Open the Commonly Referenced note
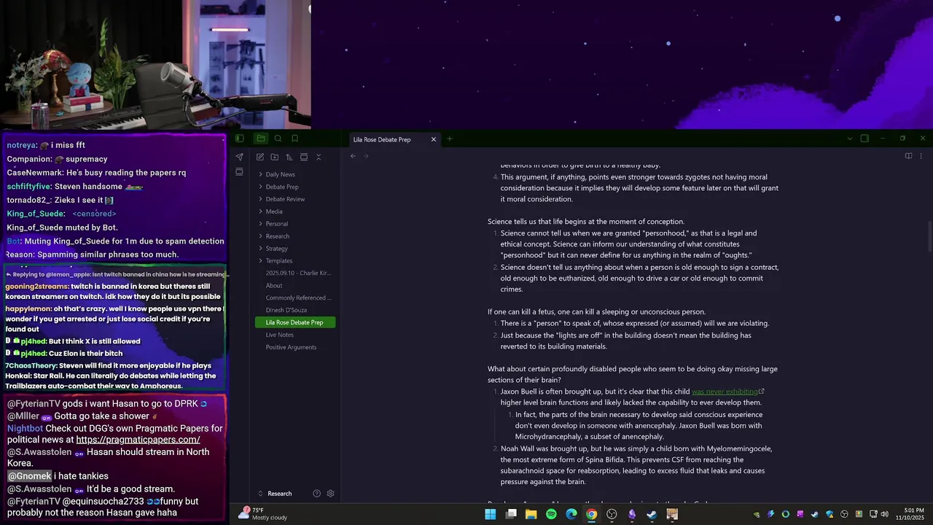This screenshot has height=525, width=933. [x=294, y=297]
